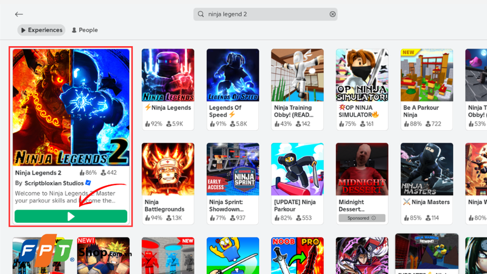Read the 'Welcome to Ninja Legends' description
The height and width of the screenshot is (274, 487).
pos(65,197)
